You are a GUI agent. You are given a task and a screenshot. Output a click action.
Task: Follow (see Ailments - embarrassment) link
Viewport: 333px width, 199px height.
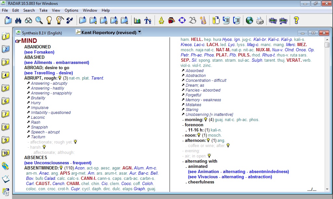(x=57, y=62)
